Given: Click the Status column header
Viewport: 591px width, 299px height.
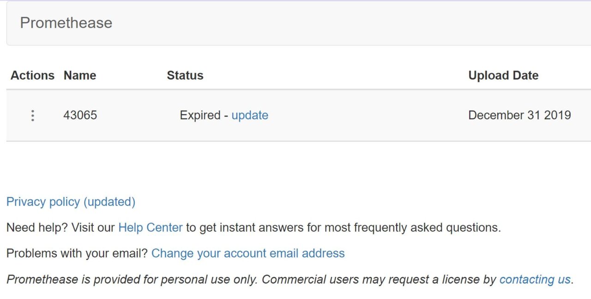Looking at the screenshot, I should point(185,76).
